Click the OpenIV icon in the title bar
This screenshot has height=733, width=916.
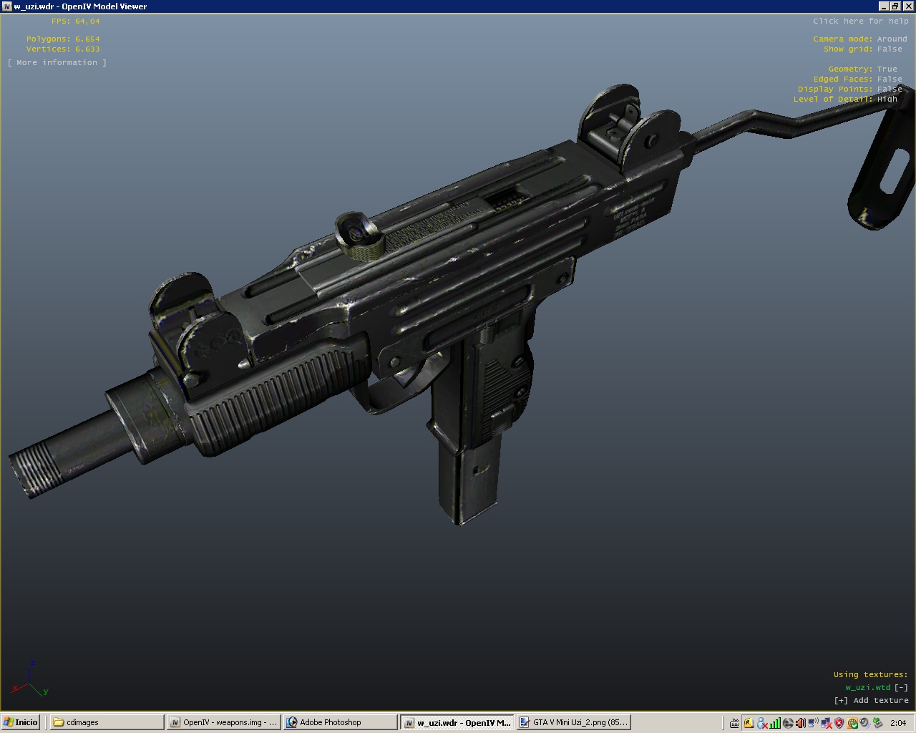tap(6, 6)
